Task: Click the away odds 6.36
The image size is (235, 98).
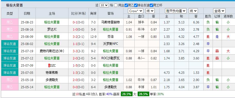Action: tap(196, 22)
